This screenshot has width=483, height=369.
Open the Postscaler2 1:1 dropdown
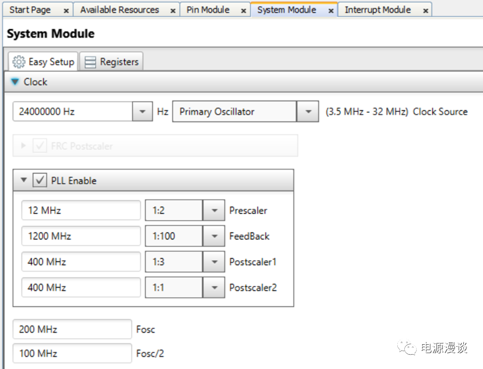pyautogui.click(x=214, y=288)
